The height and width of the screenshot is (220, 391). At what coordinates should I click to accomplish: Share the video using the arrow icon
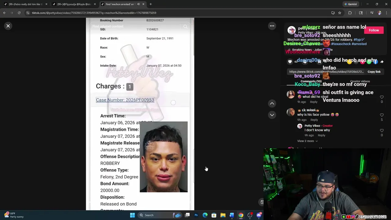point(382,62)
